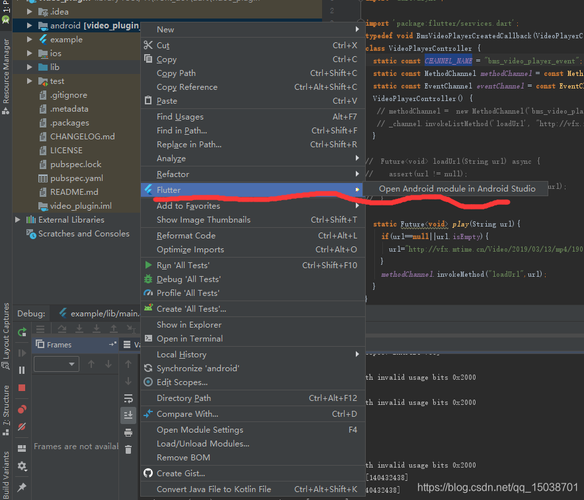Expand the lib folder arrow
The width and height of the screenshot is (584, 500).
click(x=29, y=67)
